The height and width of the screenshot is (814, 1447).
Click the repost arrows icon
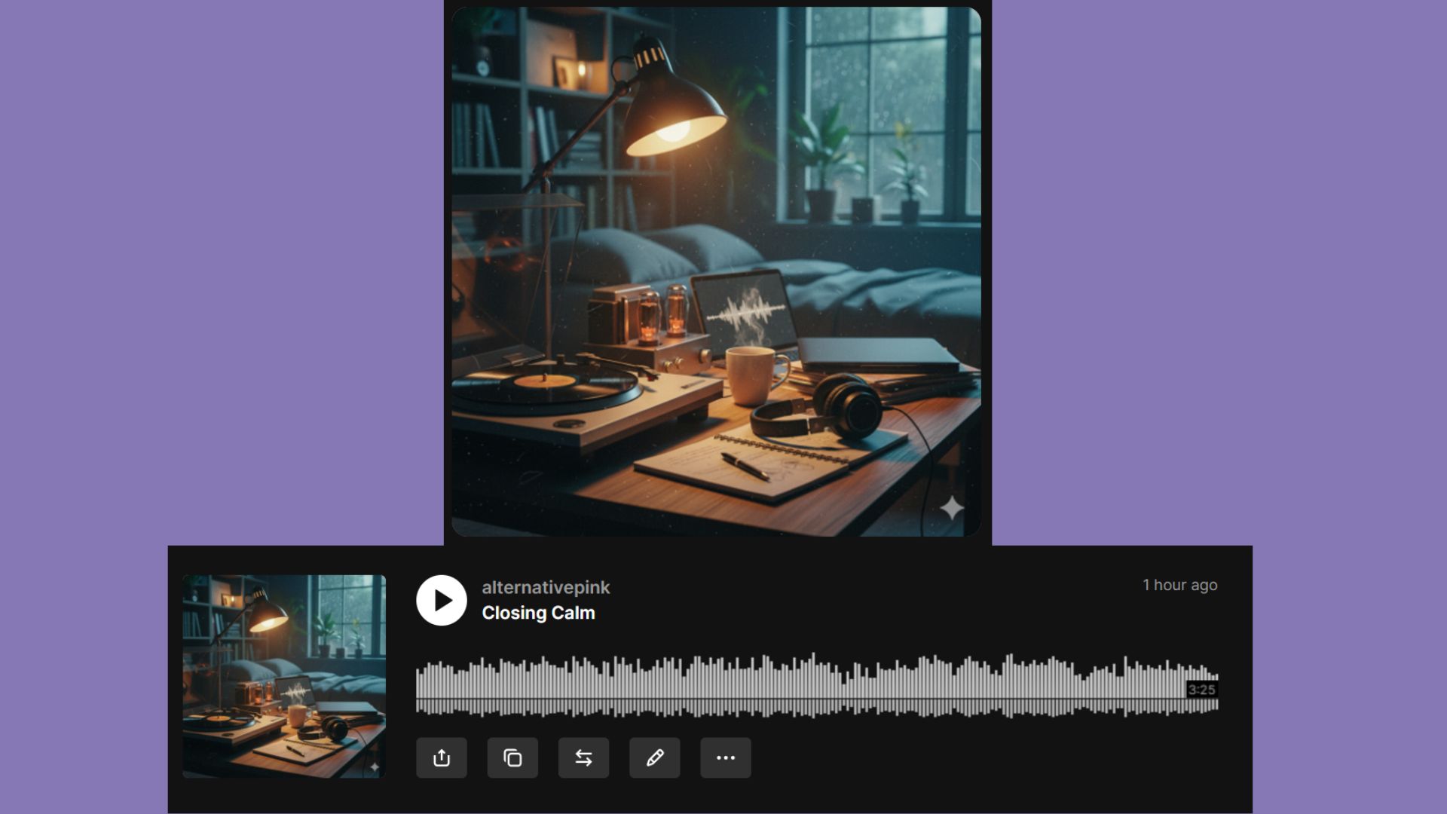coord(583,757)
